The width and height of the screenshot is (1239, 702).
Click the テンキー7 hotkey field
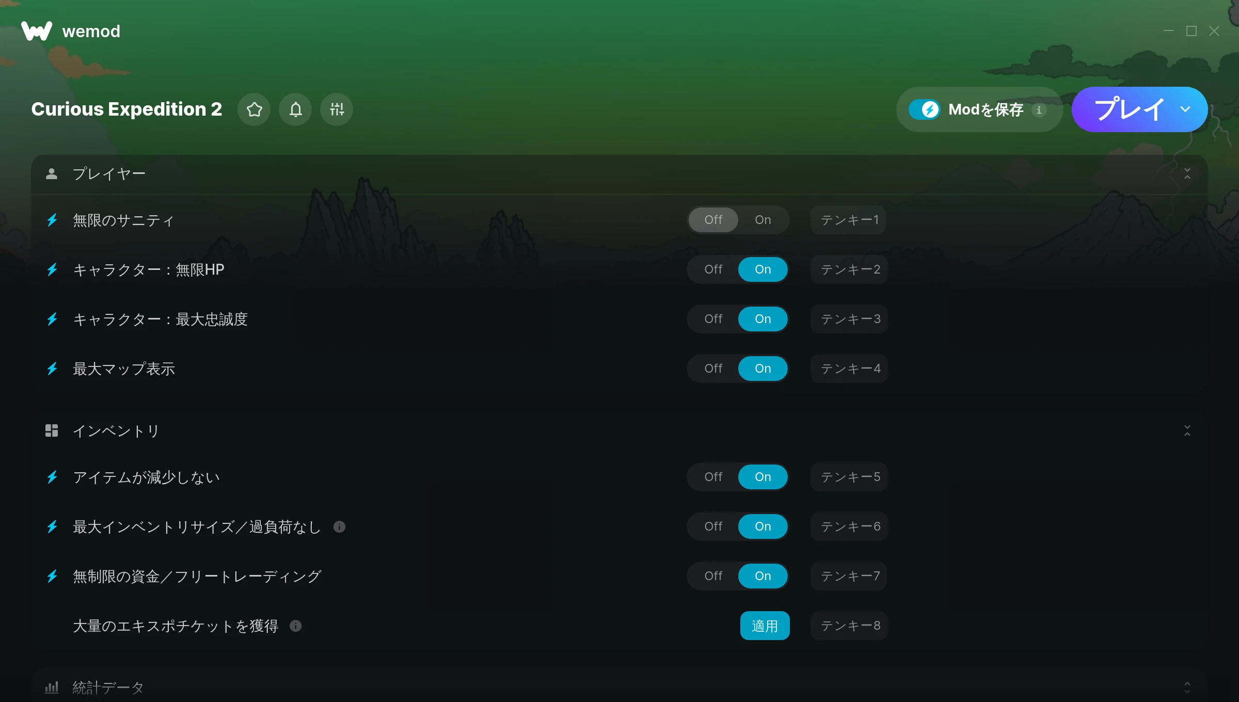[849, 576]
